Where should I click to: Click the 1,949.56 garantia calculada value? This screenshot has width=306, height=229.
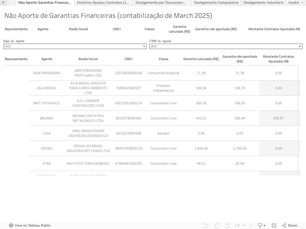point(201,148)
